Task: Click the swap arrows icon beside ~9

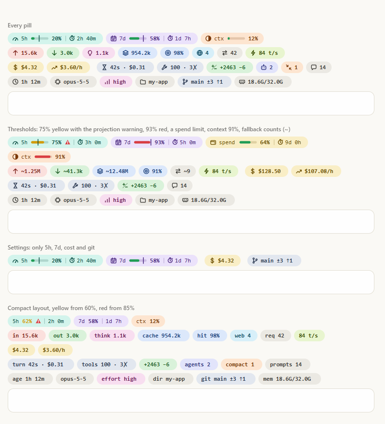Action: [x=178, y=171]
